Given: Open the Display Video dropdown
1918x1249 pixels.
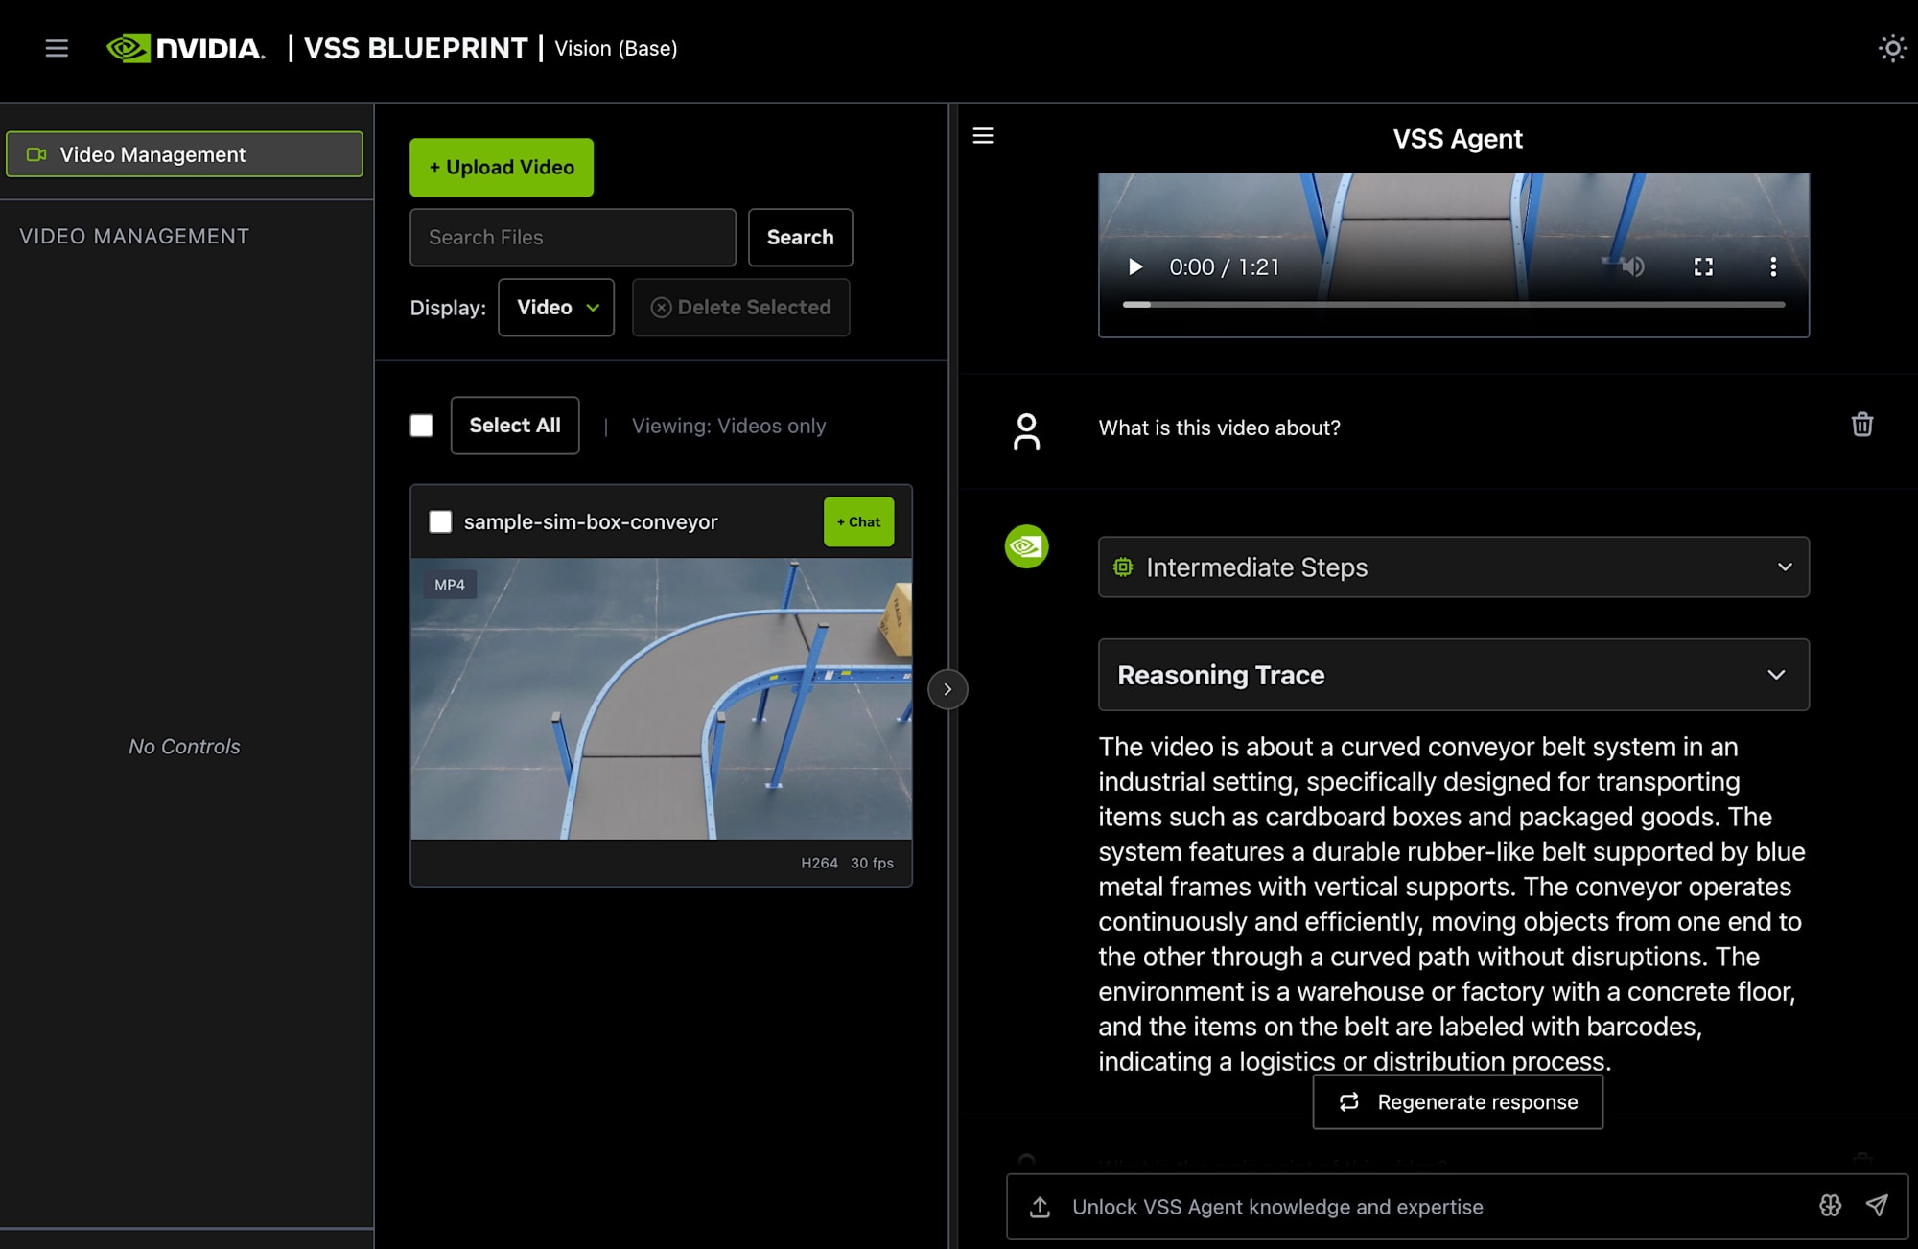Looking at the screenshot, I should (x=556, y=308).
